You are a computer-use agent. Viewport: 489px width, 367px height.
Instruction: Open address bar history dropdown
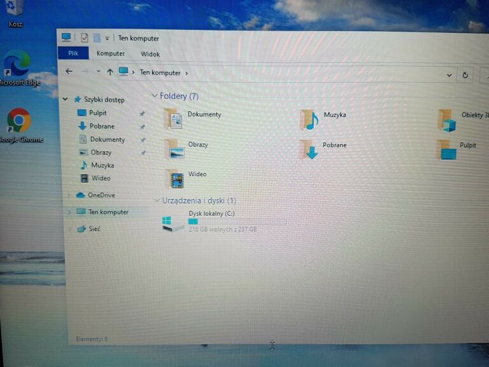coord(450,75)
